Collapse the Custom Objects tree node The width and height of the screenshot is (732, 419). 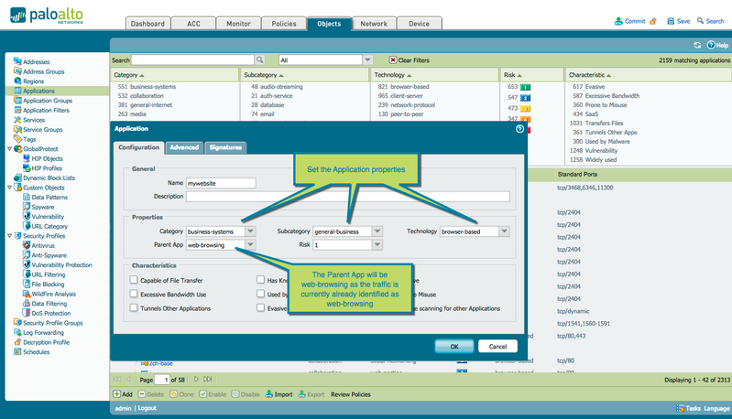9,188
